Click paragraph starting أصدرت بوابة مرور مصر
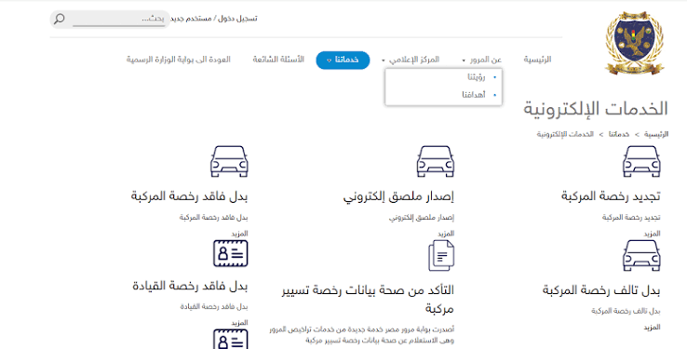The image size is (687, 349). (362, 334)
